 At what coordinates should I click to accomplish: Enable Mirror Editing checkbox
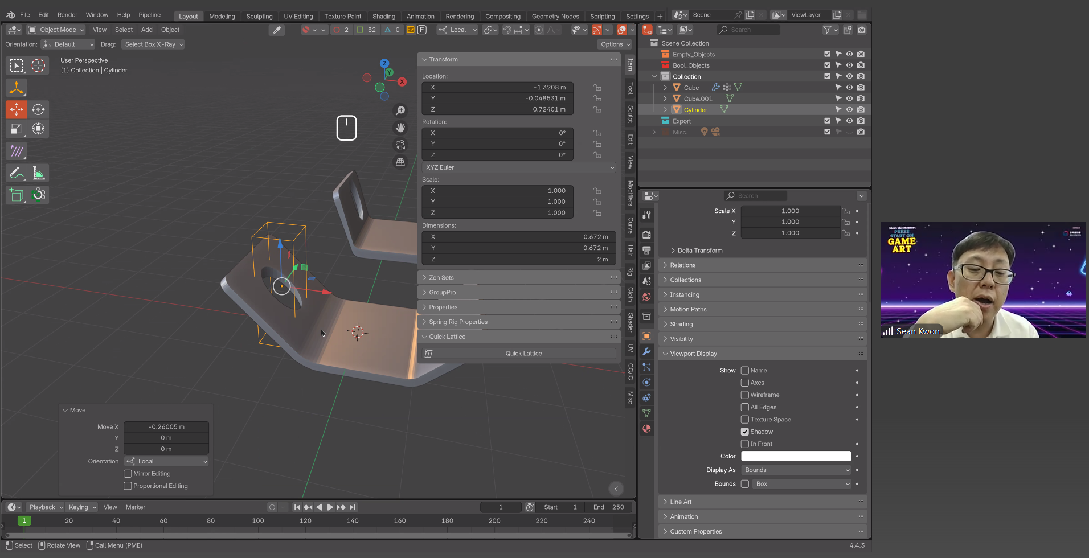(128, 474)
